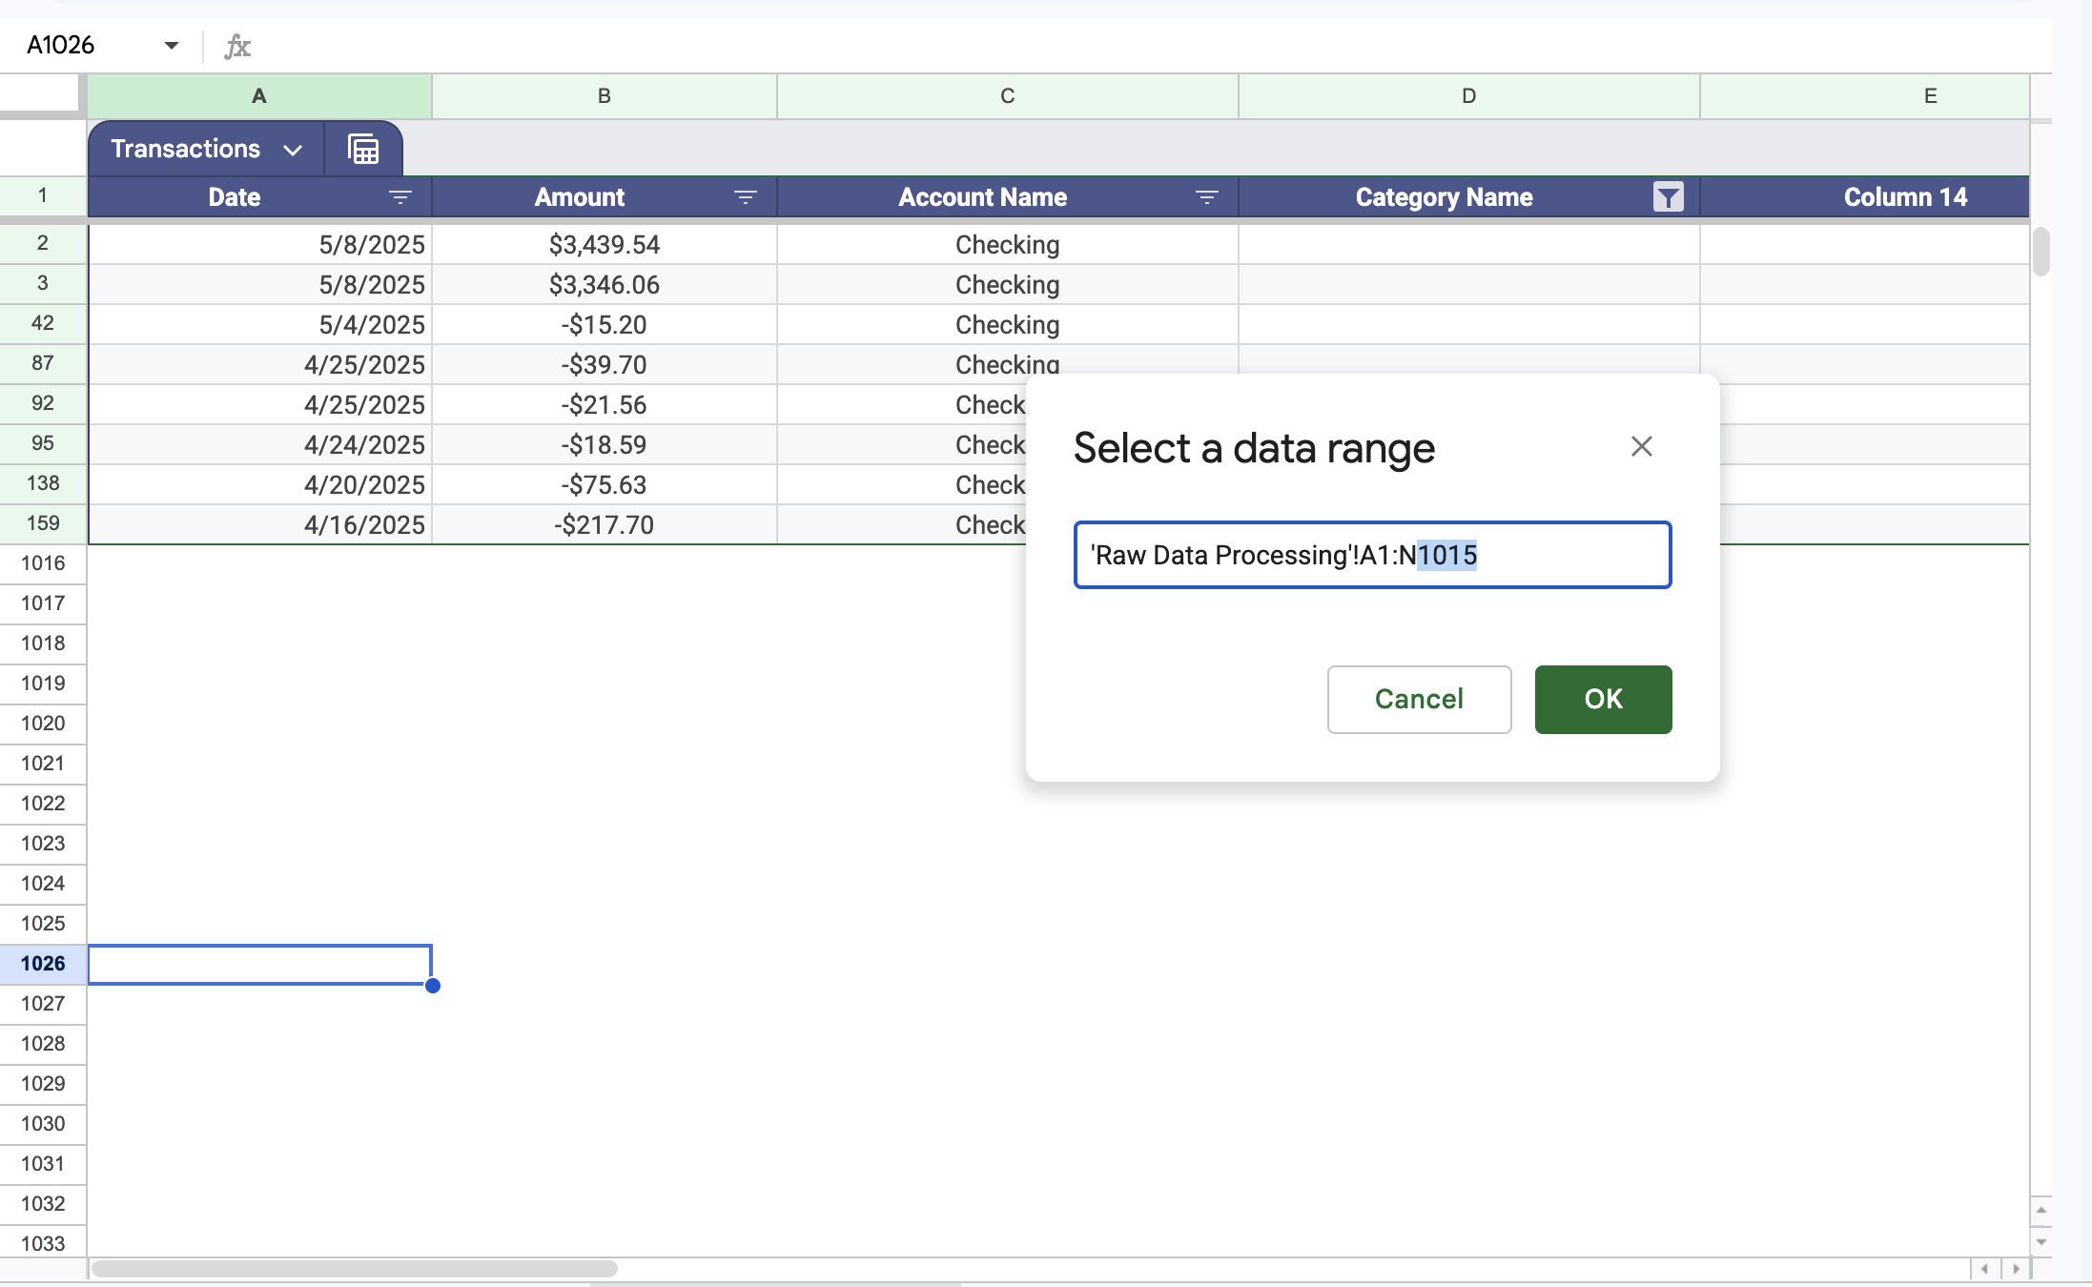Select row header 159
The image size is (2092, 1287).
click(x=43, y=523)
